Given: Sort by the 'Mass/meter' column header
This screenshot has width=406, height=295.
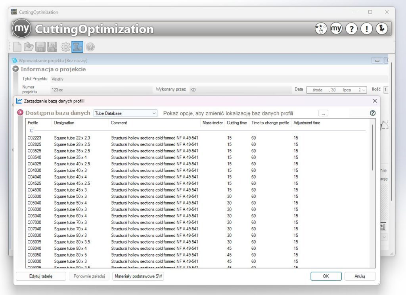Looking at the screenshot, I should (x=213, y=123).
